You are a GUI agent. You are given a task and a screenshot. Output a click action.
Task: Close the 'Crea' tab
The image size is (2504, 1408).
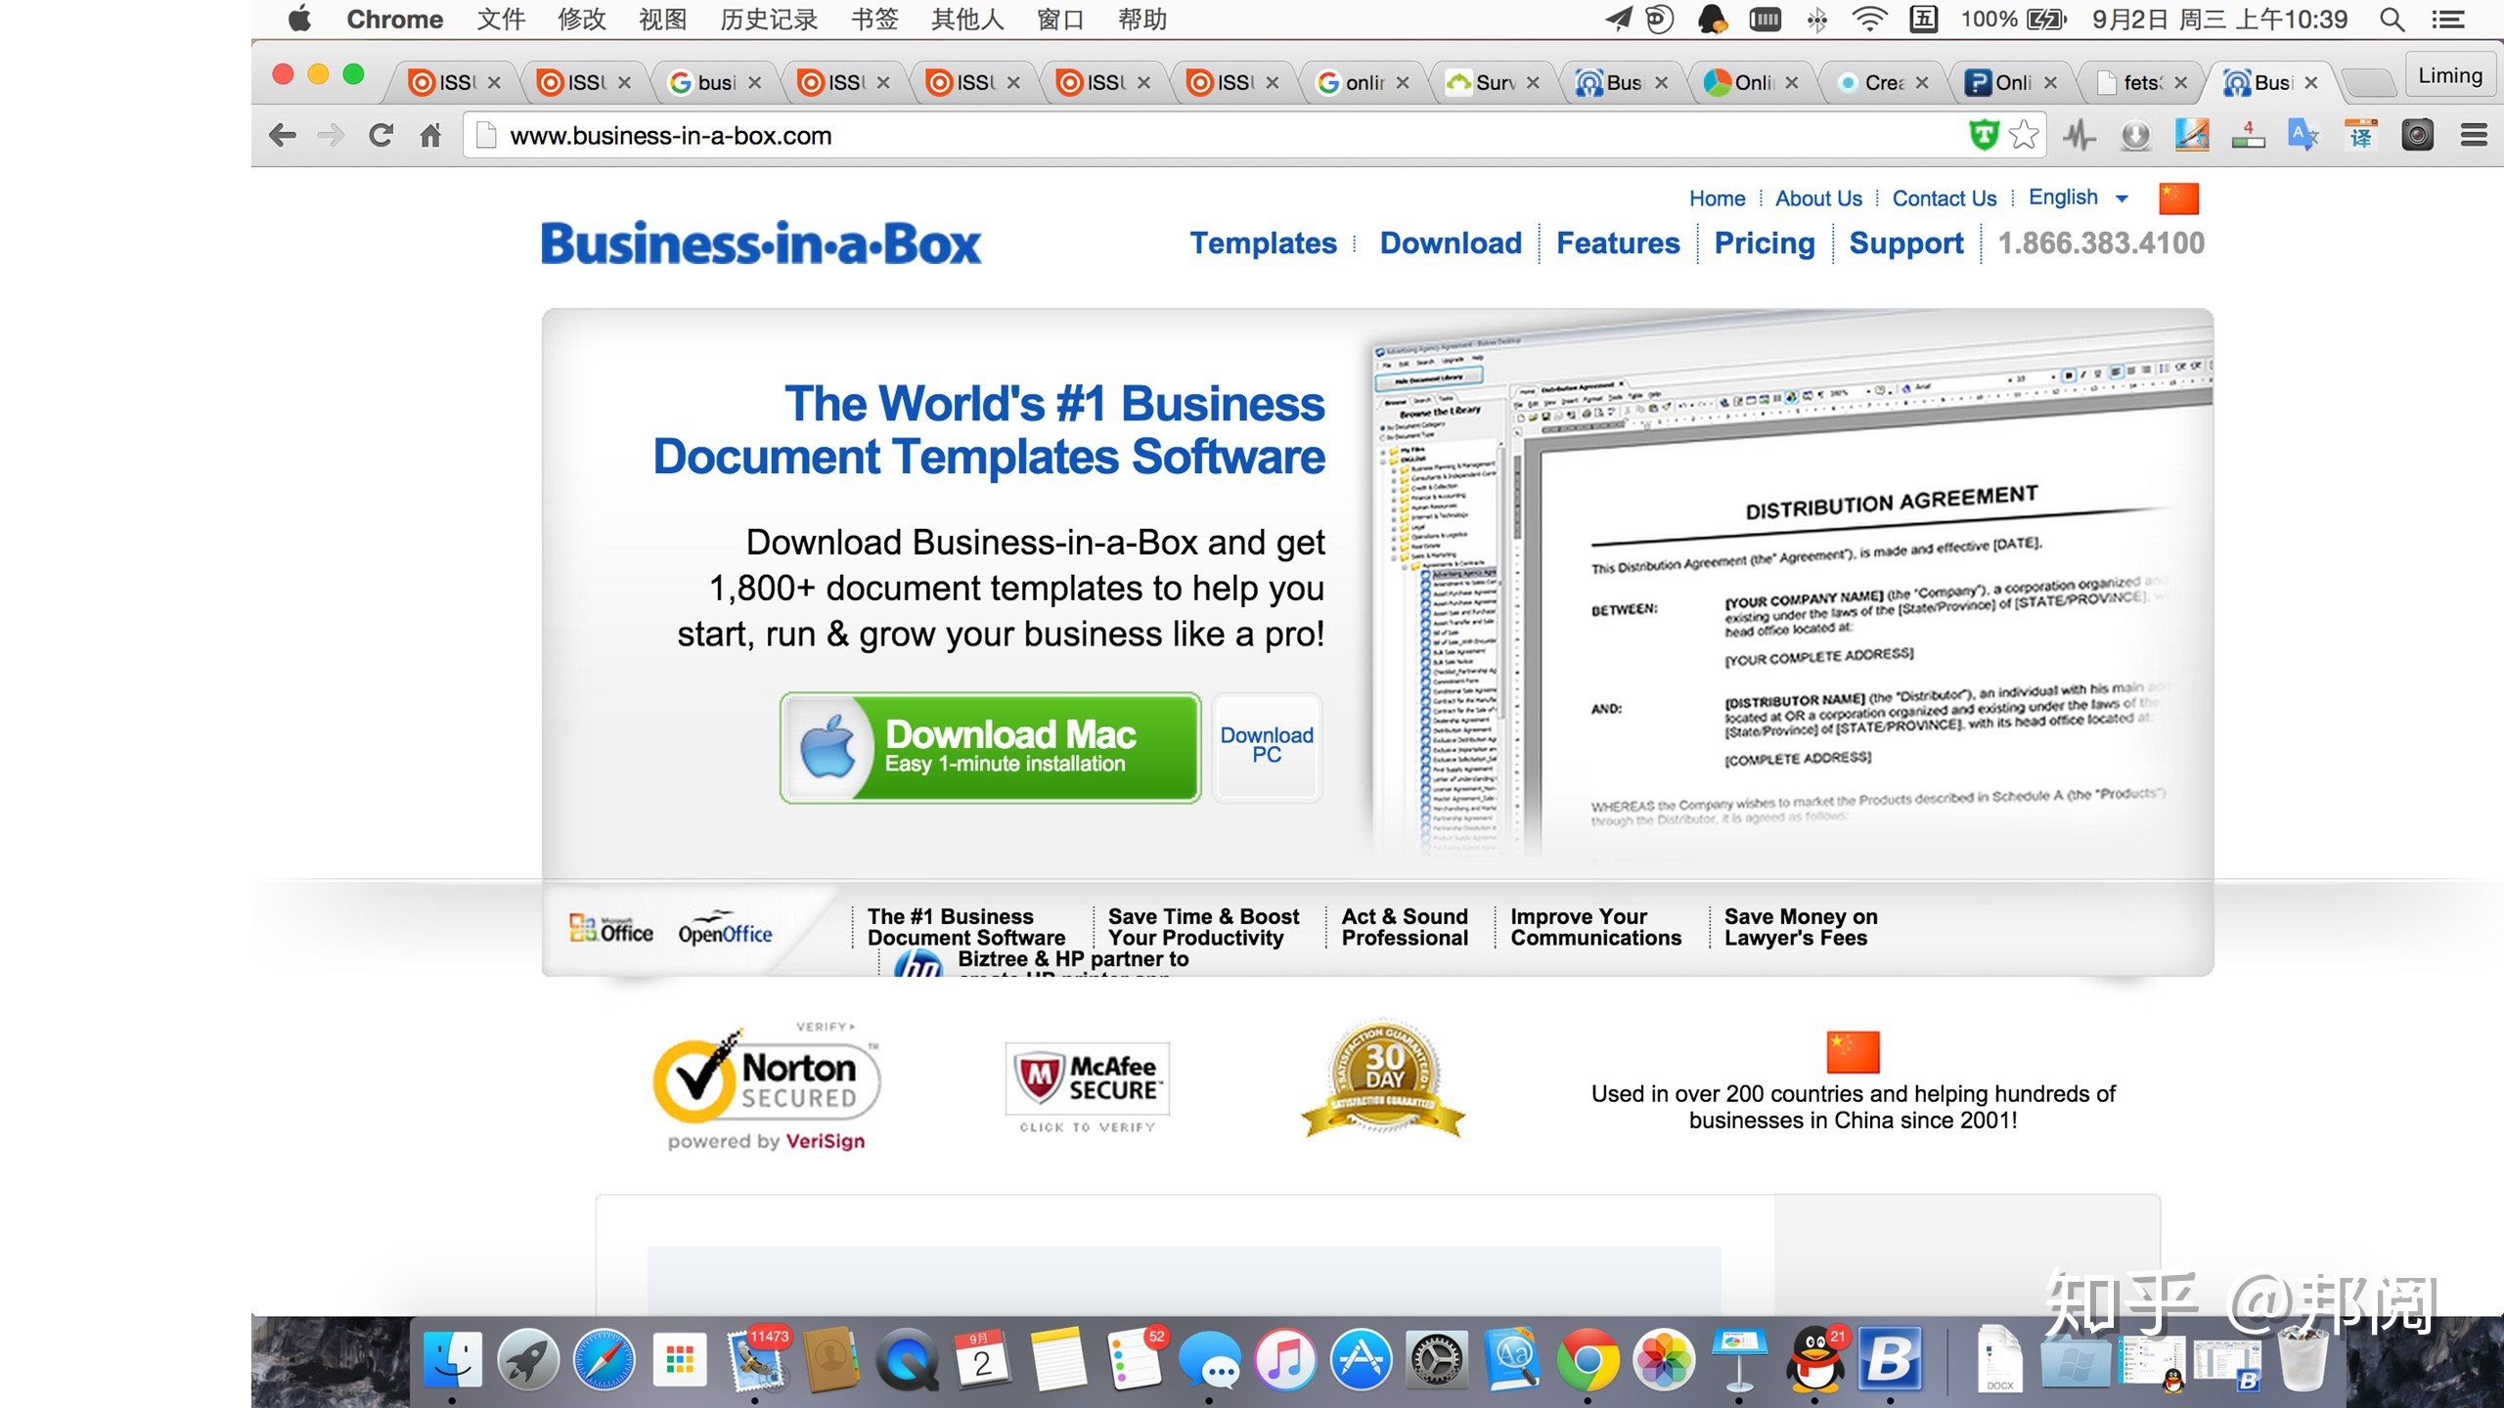(1922, 83)
